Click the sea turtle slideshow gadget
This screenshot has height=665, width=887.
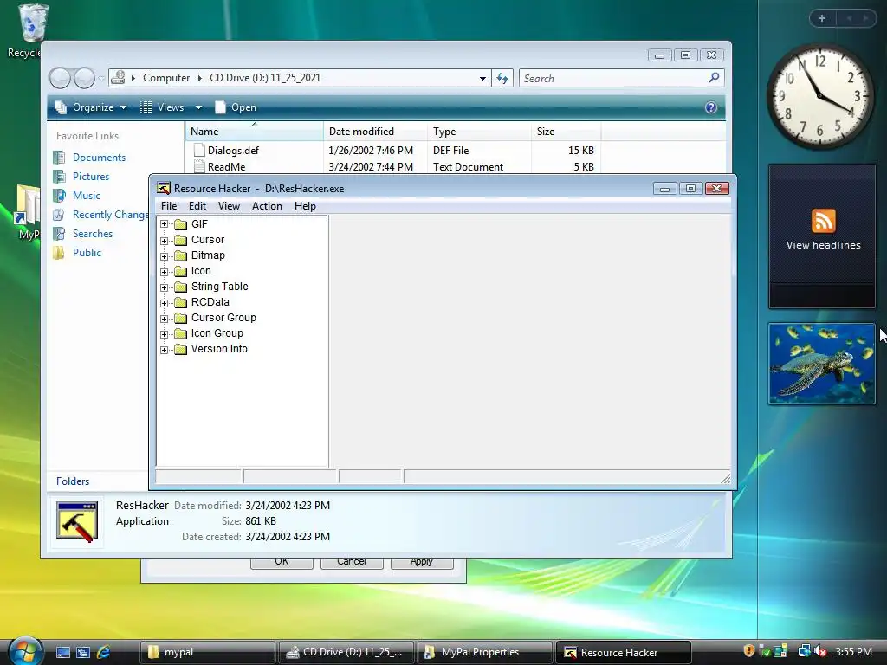coord(822,364)
